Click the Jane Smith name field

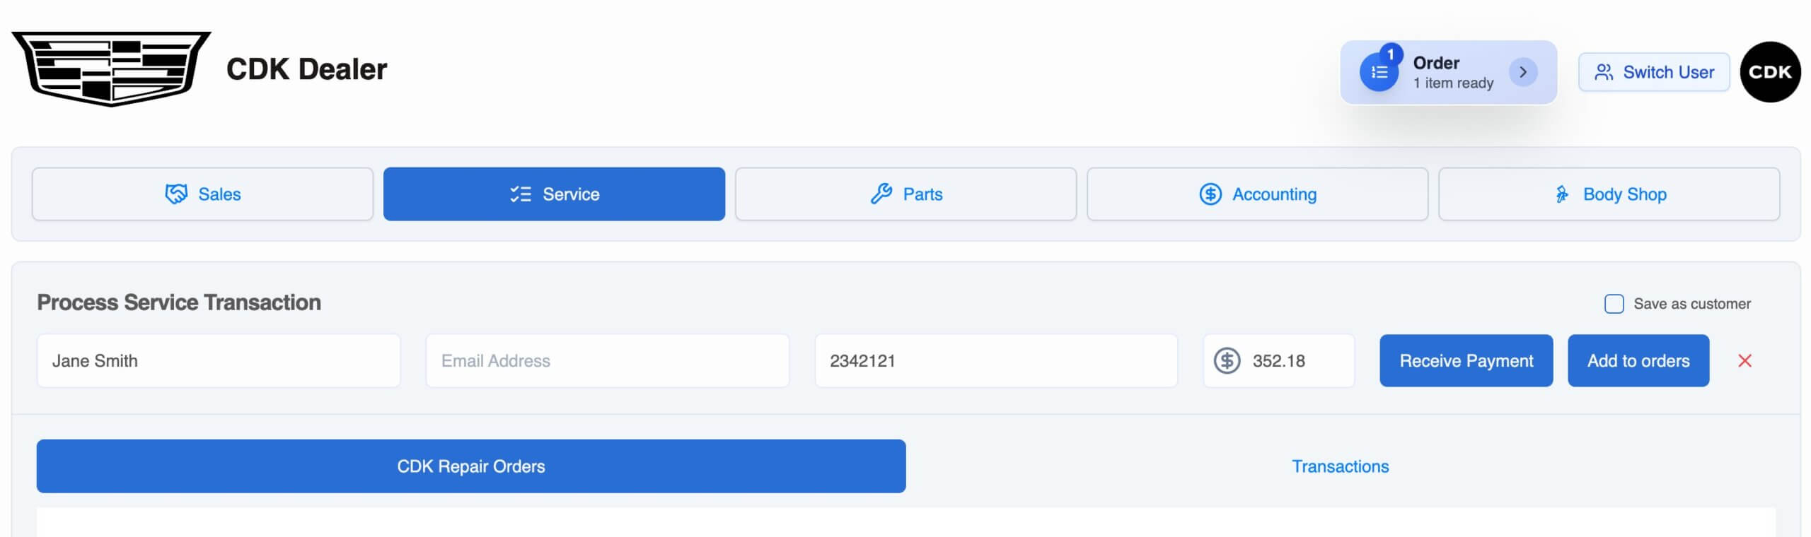tap(219, 361)
